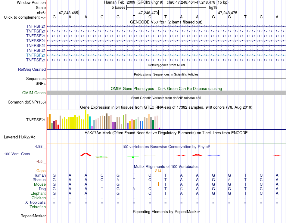Screen dimensions: 286x223
Task: Click the Mouse species label
Action: pyautogui.click(x=40, y=184)
